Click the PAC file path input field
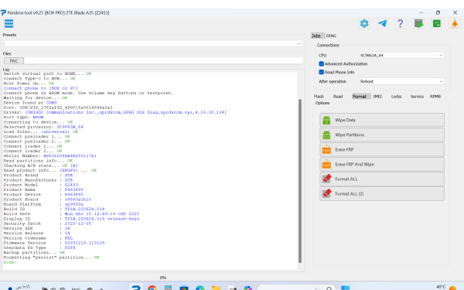The height and width of the screenshot is (290, 464). (163, 60)
